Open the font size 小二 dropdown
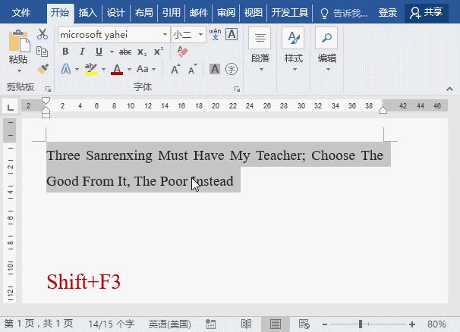The height and width of the screenshot is (332, 460). pyautogui.click(x=200, y=35)
